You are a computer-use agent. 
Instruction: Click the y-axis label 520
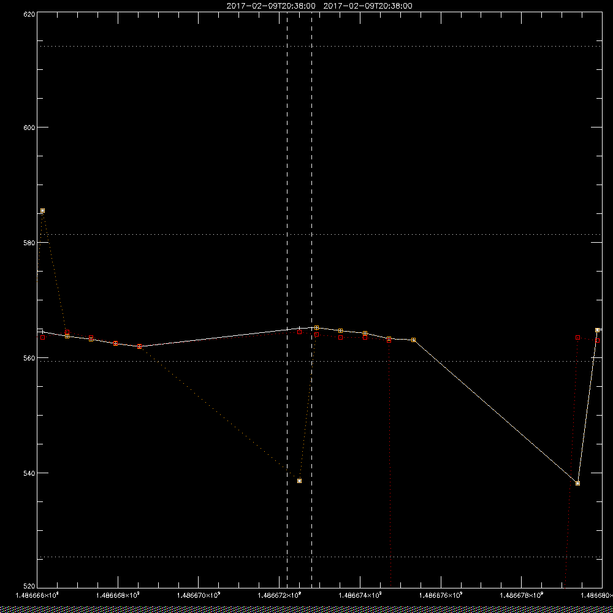30,587
